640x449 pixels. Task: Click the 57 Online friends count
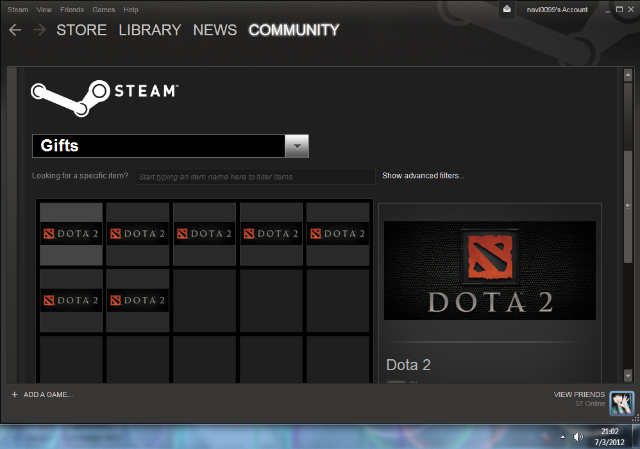point(590,403)
